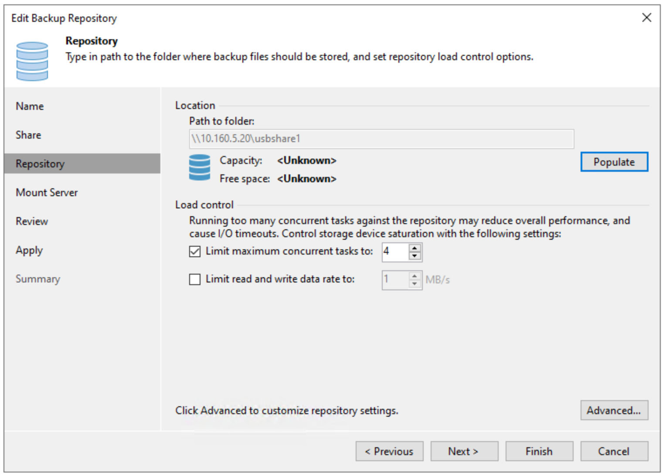Click the data rate up spinner arrow

tap(415, 276)
